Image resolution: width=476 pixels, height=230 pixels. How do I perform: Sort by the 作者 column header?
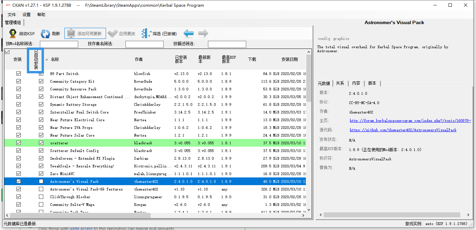(139, 59)
